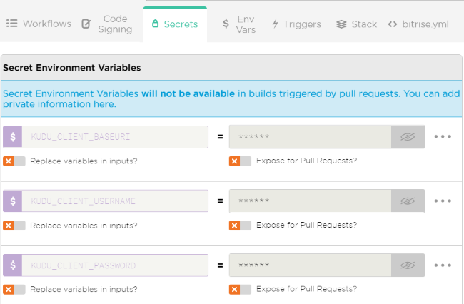Click the dollar icon beside KUDU_CLIENT_PASSWORD
The image size is (464, 304).
pyautogui.click(x=13, y=265)
